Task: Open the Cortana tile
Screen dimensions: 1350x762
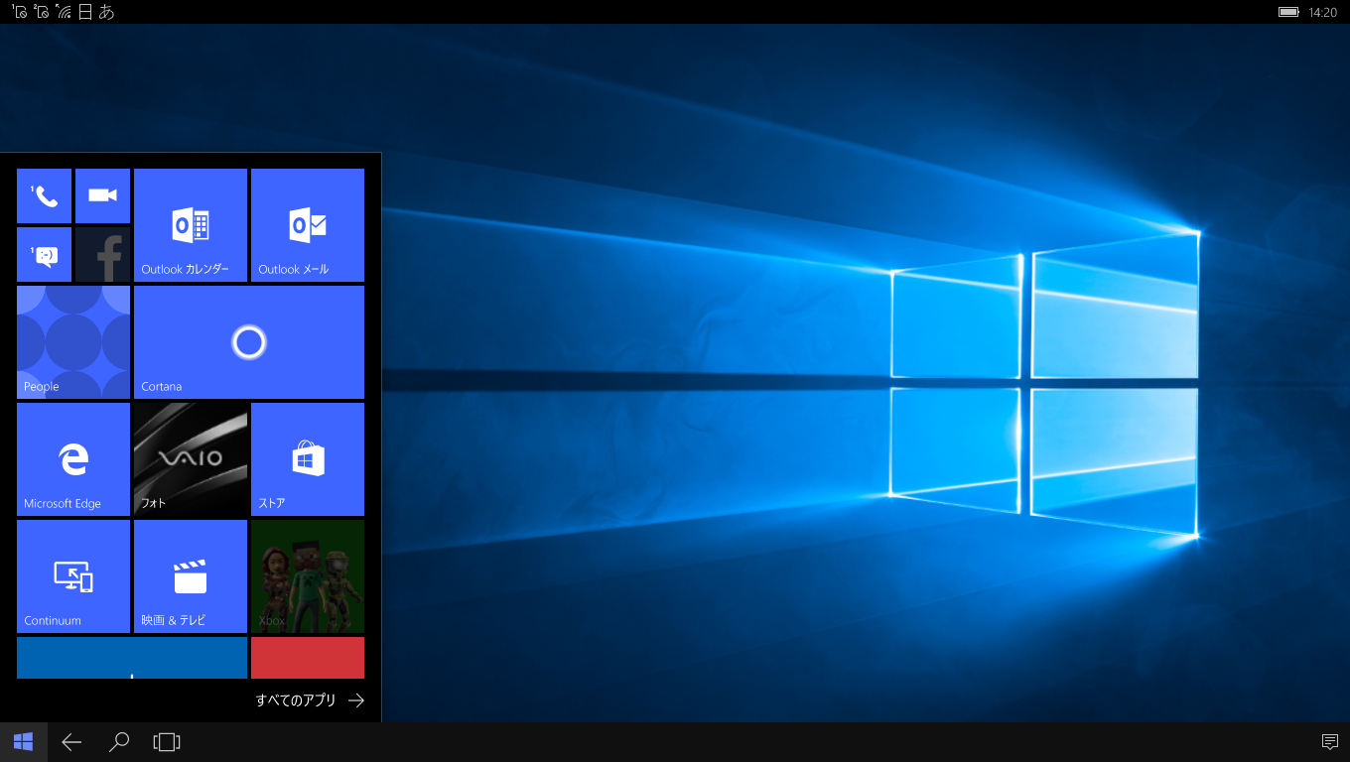Action: pos(249,342)
